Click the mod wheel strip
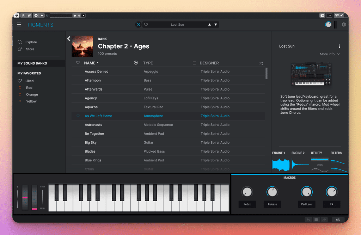The width and height of the screenshot is (361, 235). (x=34, y=198)
